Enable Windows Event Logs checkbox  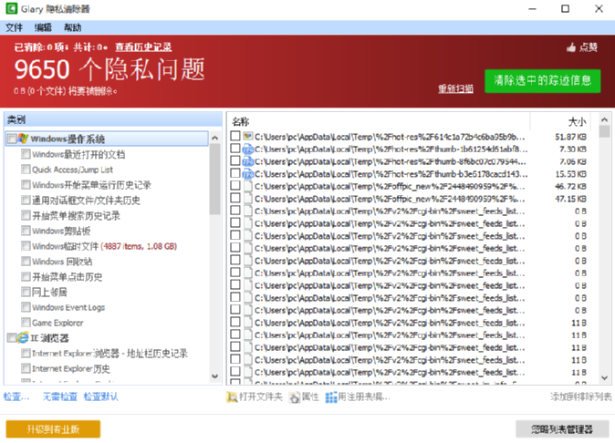(26, 307)
